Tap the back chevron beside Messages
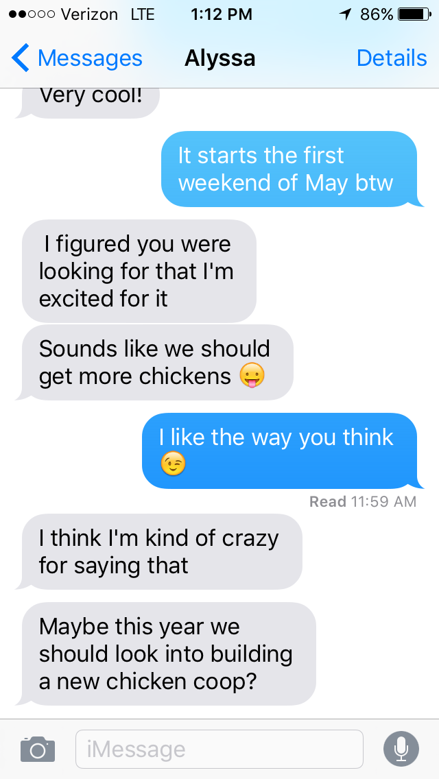The width and height of the screenshot is (439, 779). pos(21,58)
